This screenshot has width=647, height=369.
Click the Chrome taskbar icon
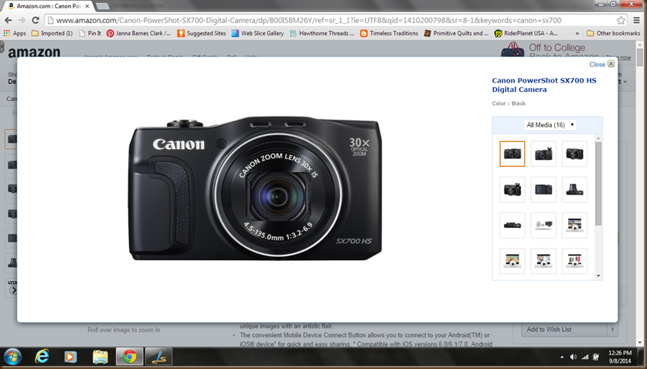tap(130, 357)
